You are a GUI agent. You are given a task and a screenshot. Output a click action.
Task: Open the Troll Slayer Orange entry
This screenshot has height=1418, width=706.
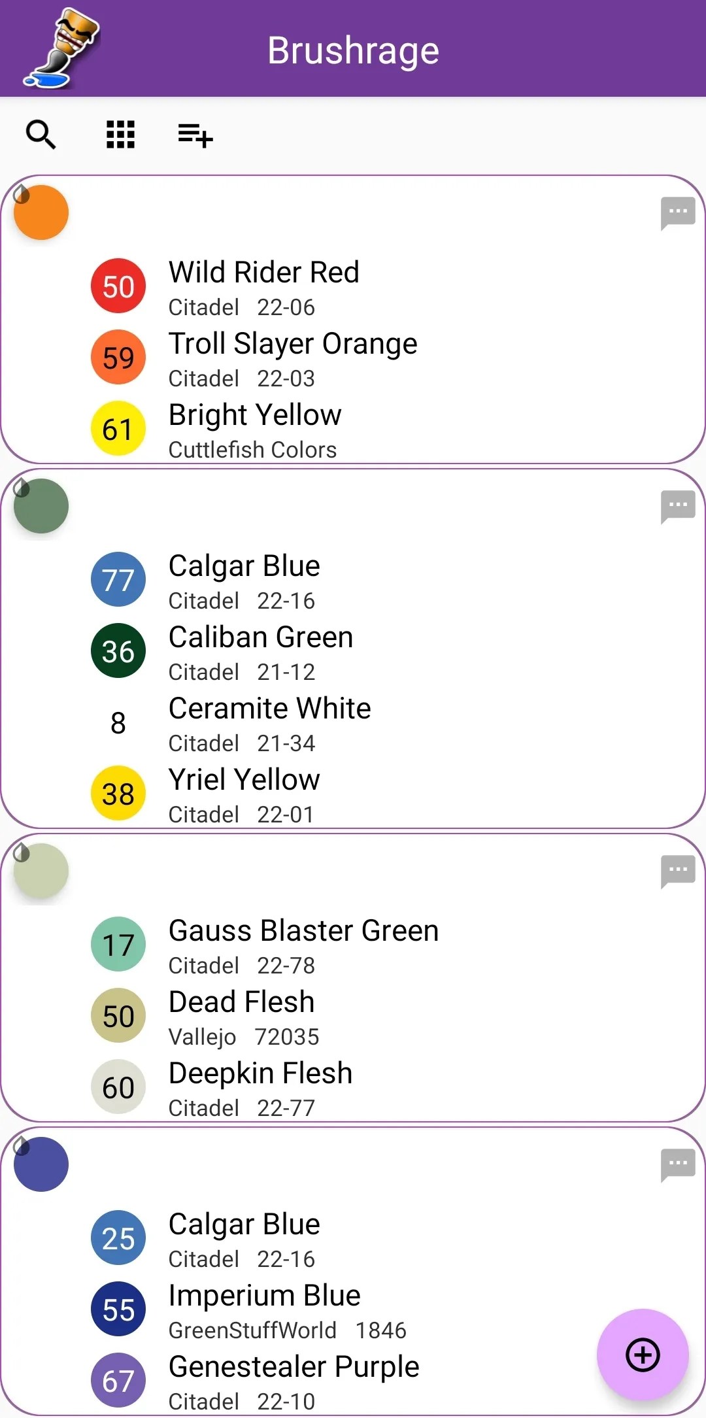(x=293, y=358)
